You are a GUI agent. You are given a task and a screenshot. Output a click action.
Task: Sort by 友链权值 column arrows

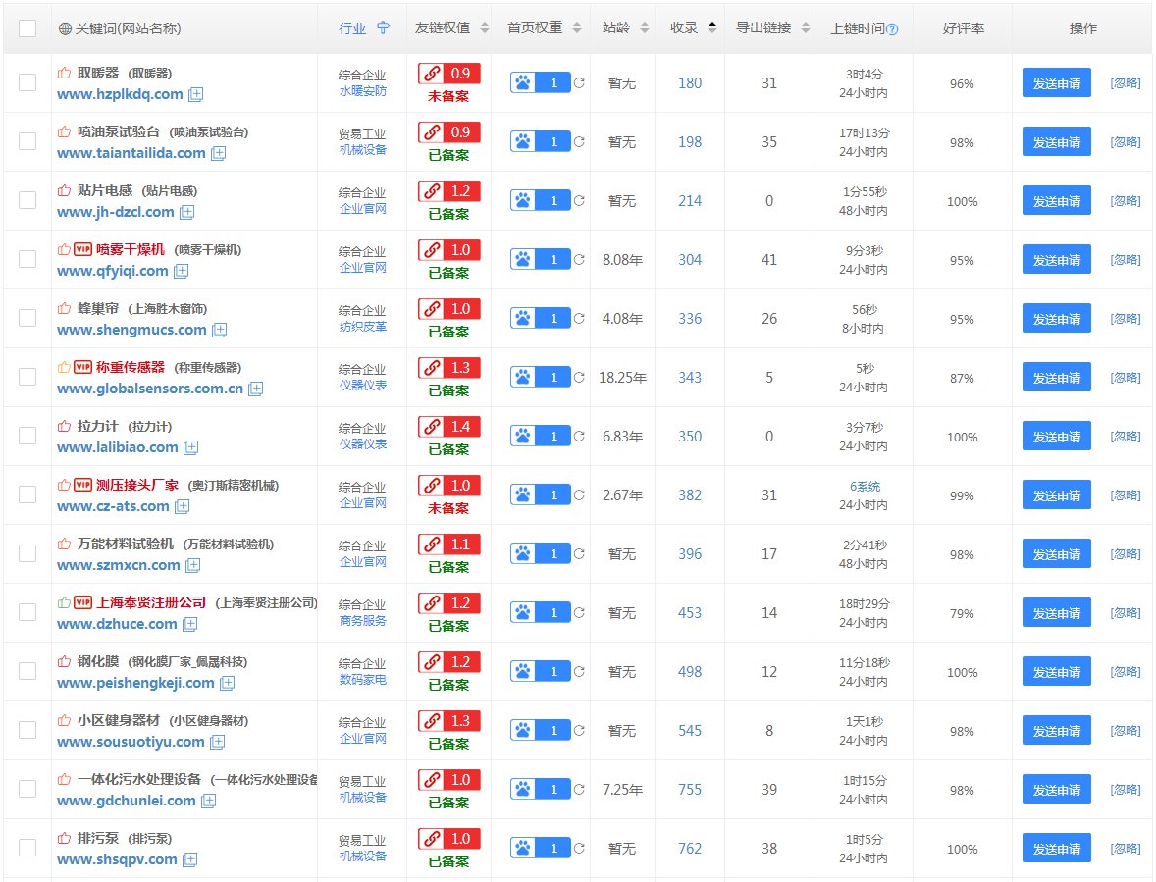[483, 28]
